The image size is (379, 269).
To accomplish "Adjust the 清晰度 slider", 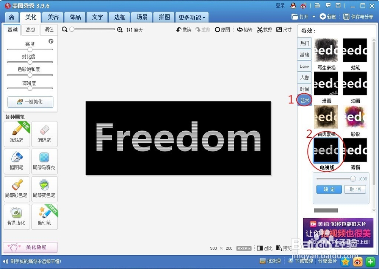I will pos(30,88).
